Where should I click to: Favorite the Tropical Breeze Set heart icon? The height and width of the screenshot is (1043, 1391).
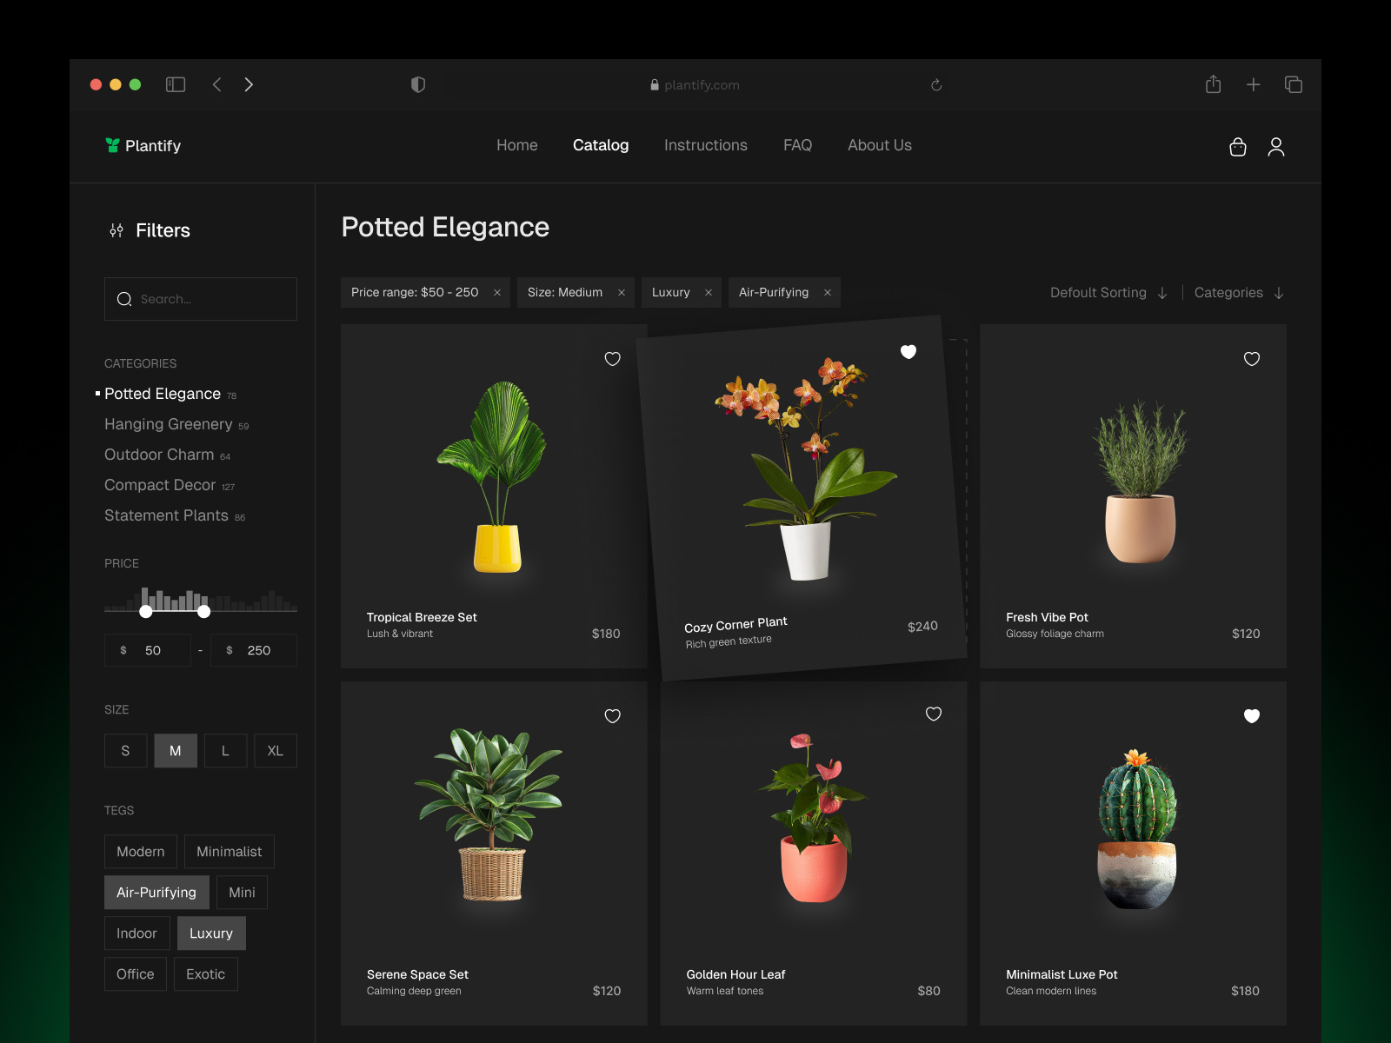(613, 359)
